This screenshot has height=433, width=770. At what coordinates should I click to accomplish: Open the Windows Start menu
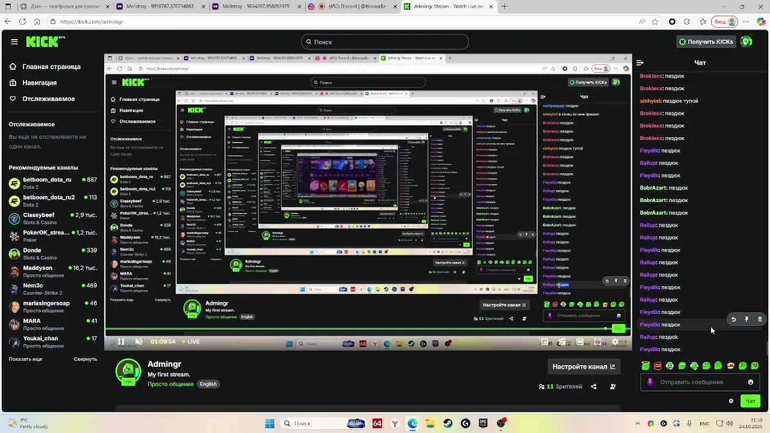(x=269, y=423)
